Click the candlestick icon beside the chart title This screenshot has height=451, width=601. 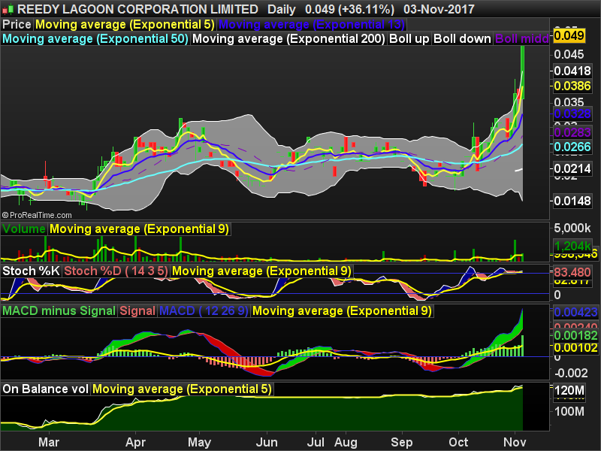click(8, 9)
